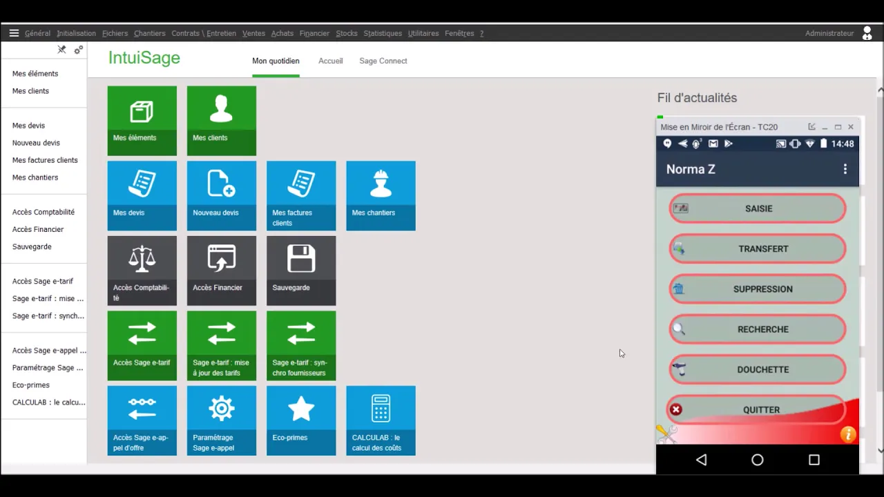Click the Administrateur user avatar icon
This screenshot has width=884, height=497.
867,33
